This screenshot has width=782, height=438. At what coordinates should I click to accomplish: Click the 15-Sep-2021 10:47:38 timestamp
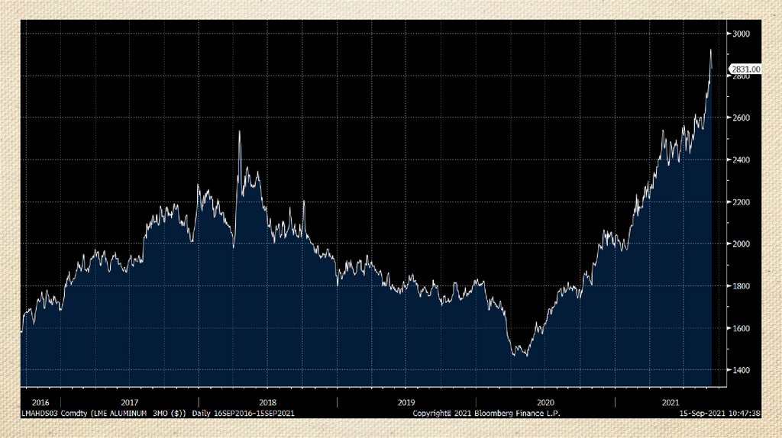720,413
